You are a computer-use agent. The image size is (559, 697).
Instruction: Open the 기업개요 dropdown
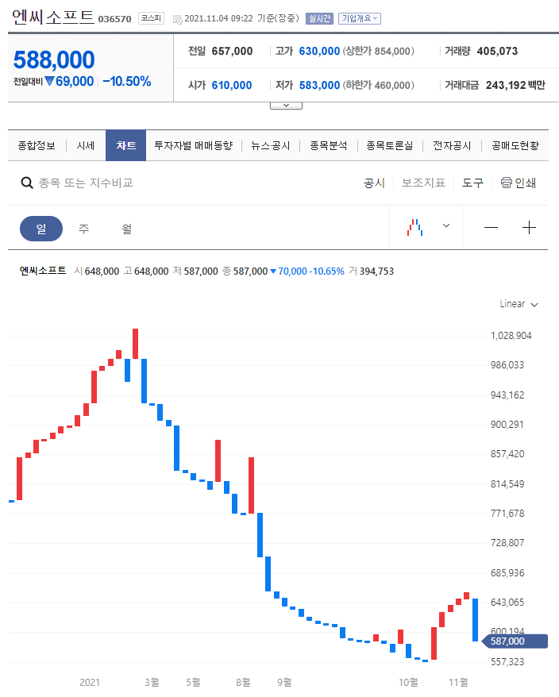tap(360, 18)
